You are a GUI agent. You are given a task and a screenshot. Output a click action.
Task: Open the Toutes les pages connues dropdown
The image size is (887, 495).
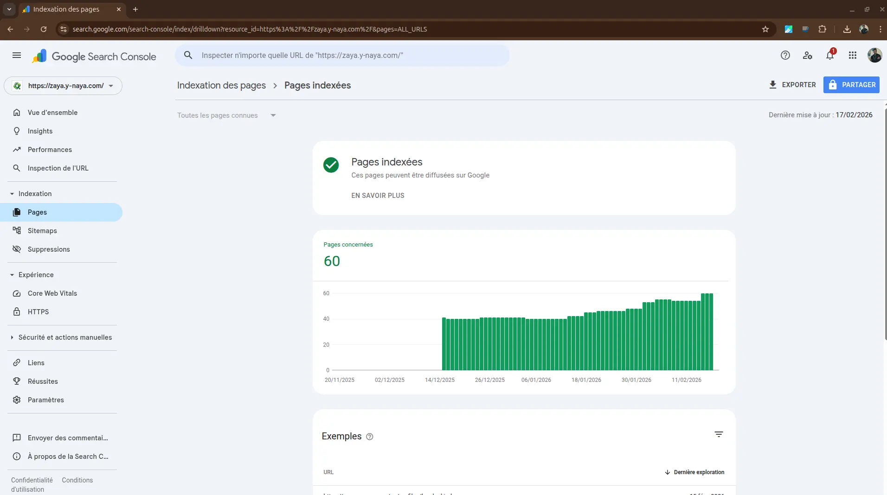[x=226, y=115]
